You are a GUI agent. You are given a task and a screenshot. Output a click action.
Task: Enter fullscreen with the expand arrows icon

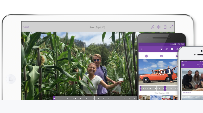pos(171,27)
